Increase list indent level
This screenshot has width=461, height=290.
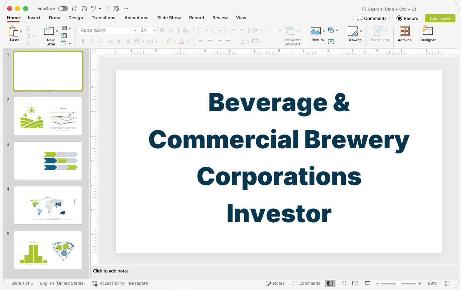pos(241,30)
